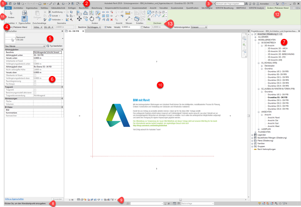Image resolution: width=301 pixels, height=207 pixels.
Task: Enable the Radius checkbox
Action: click(x=142, y=27)
